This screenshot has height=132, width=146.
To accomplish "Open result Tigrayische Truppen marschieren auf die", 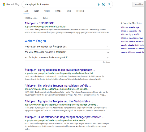I will (x=58, y=86).
